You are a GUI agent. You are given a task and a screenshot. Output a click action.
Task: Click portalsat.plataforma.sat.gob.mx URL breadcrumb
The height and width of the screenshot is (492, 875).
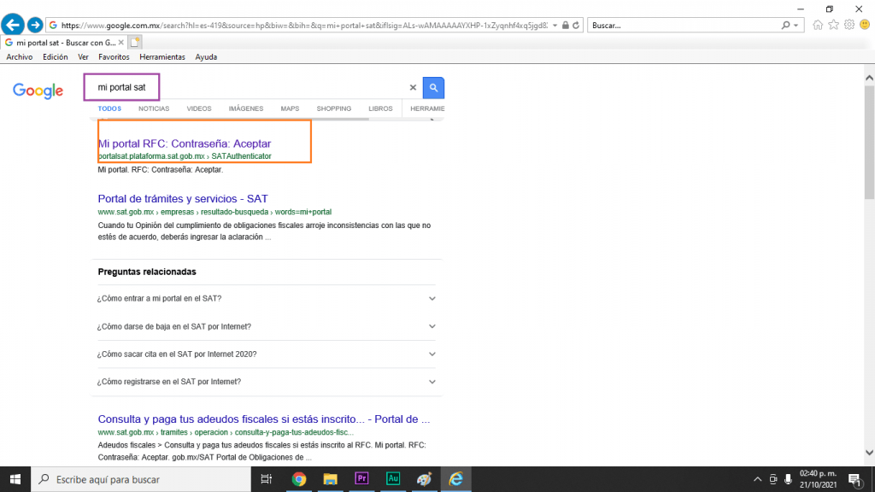pyautogui.click(x=185, y=156)
